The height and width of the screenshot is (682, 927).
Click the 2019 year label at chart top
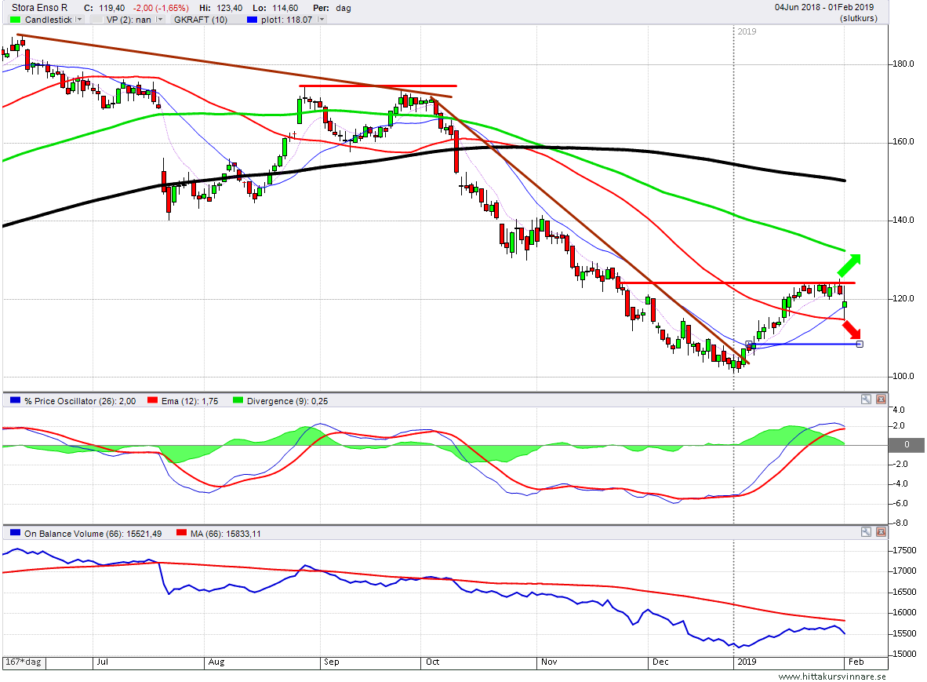click(x=747, y=31)
